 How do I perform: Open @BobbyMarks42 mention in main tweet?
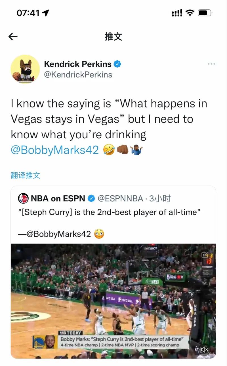[55, 150]
